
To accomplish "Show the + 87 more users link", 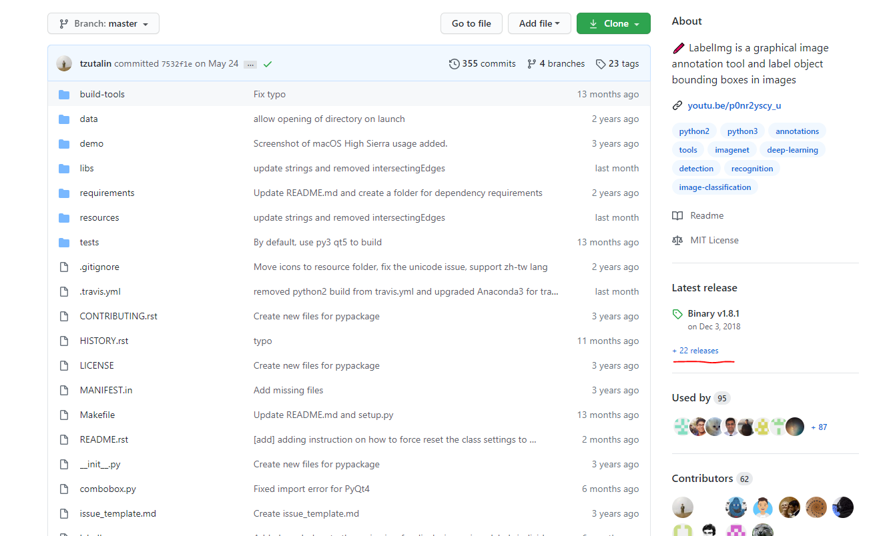I will tap(819, 427).
